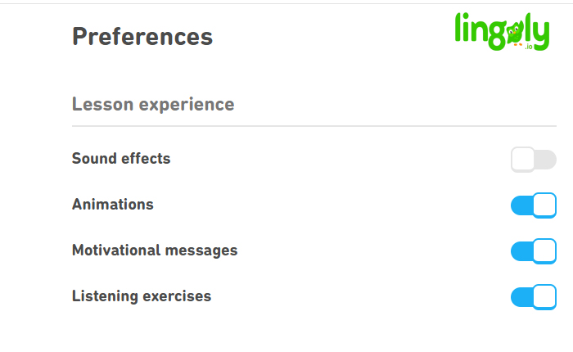Viewport: 573px width, 352px height.
Task: Click the Animations label text
Action: (113, 205)
